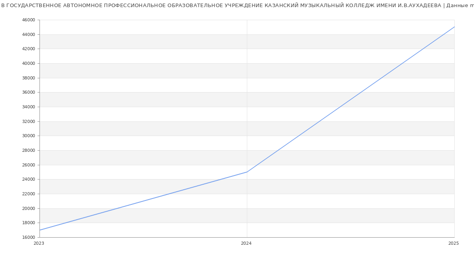The width and height of the screenshot is (474, 257).
Task: Click the 46000 y-axis label
Action: coord(29,20)
